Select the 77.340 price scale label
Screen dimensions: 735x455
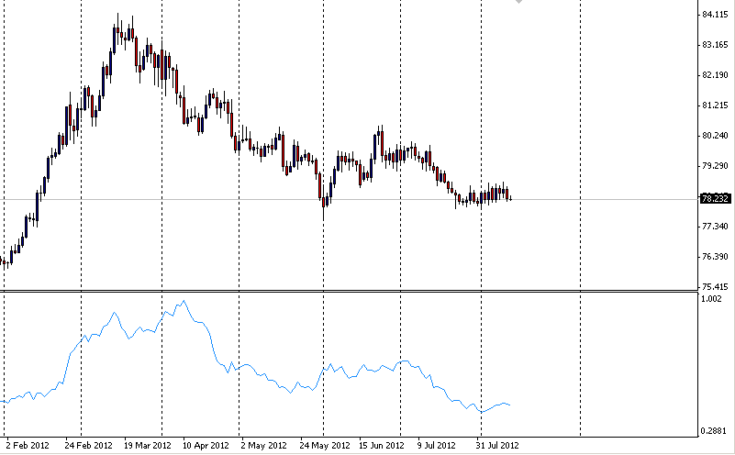(716, 227)
